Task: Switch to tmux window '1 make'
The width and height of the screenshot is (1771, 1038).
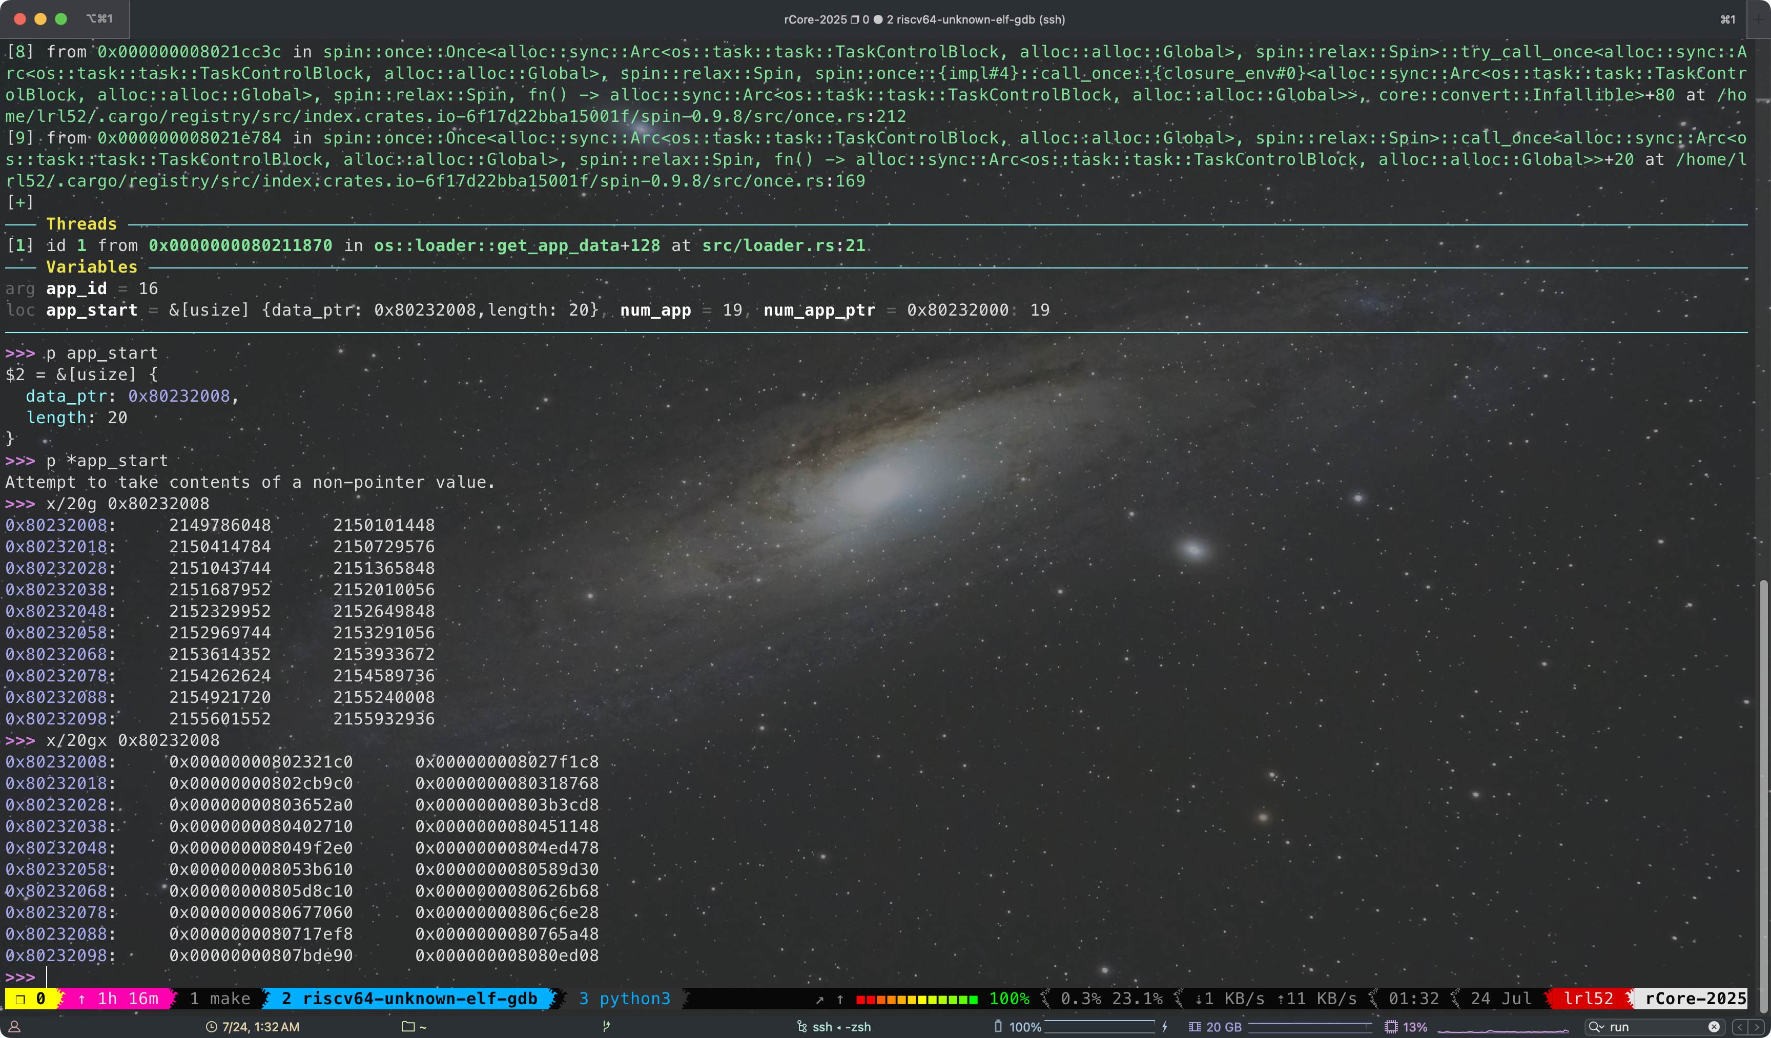Action: pos(220,999)
